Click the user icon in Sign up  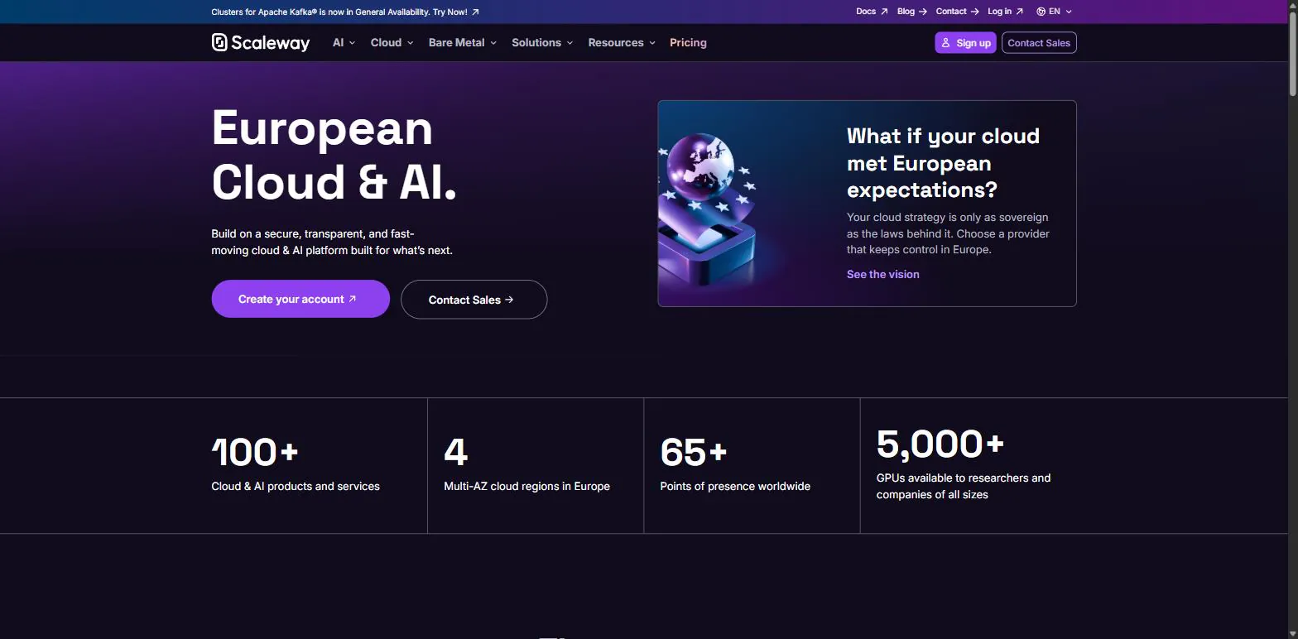pyautogui.click(x=945, y=43)
